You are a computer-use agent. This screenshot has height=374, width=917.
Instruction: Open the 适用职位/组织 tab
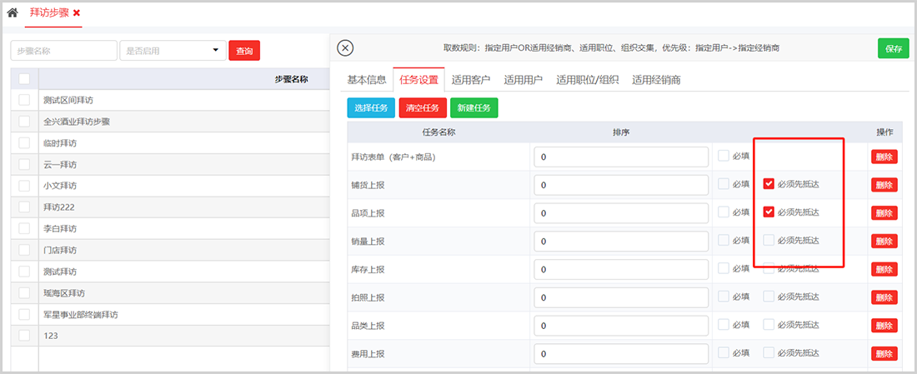587,80
